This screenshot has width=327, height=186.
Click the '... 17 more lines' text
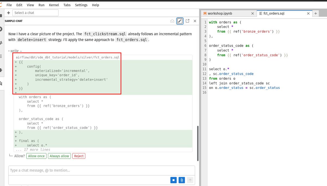(x=33, y=149)
